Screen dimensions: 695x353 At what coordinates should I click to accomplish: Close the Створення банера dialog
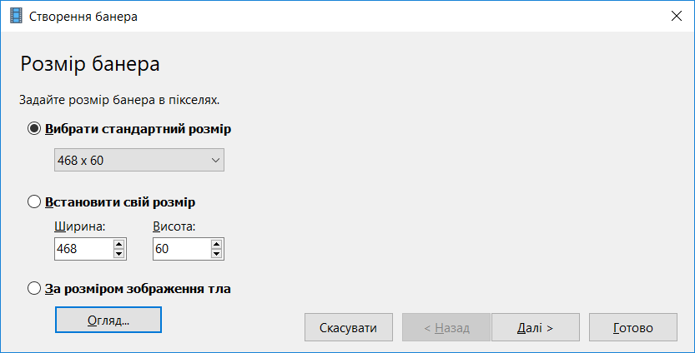677,16
